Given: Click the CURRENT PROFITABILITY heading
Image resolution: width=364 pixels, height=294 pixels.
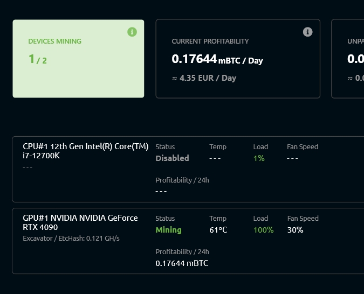Looking at the screenshot, I should pos(210,41).
